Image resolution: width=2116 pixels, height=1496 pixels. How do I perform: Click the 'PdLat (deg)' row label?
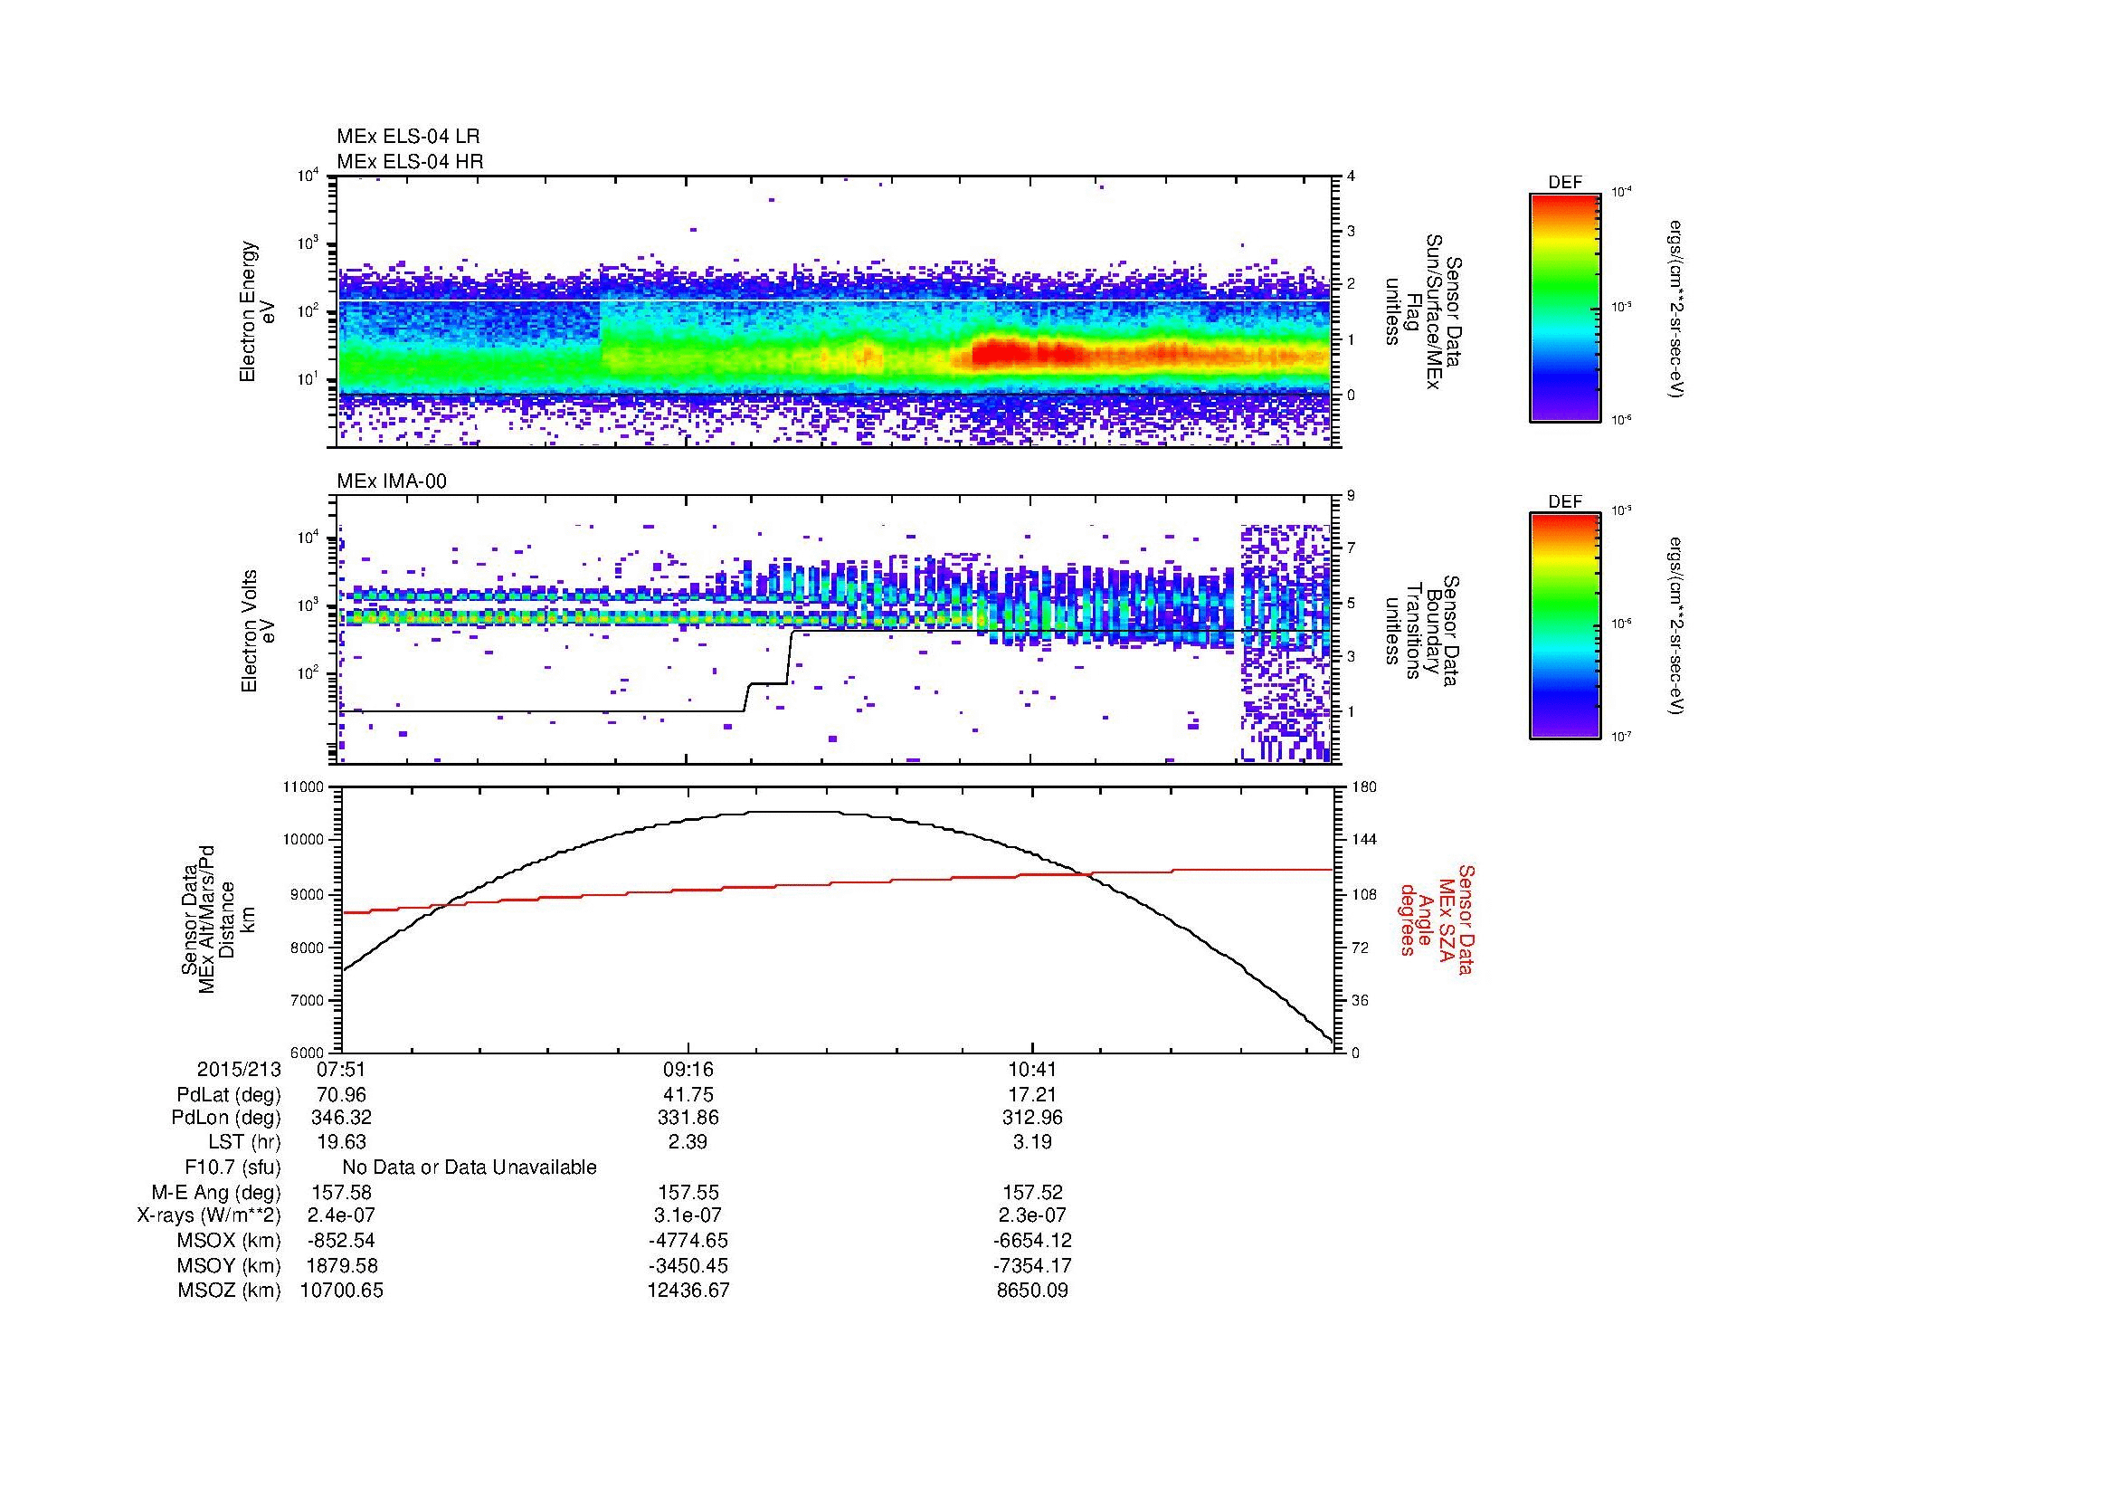[x=229, y=1095]
